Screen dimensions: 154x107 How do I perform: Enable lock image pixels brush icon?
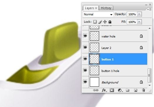point(100,22)
